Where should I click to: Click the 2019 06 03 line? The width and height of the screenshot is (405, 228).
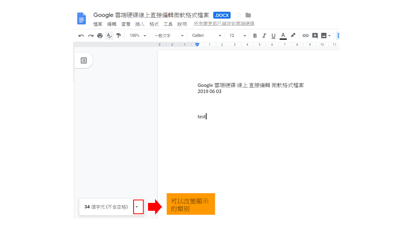209,91
